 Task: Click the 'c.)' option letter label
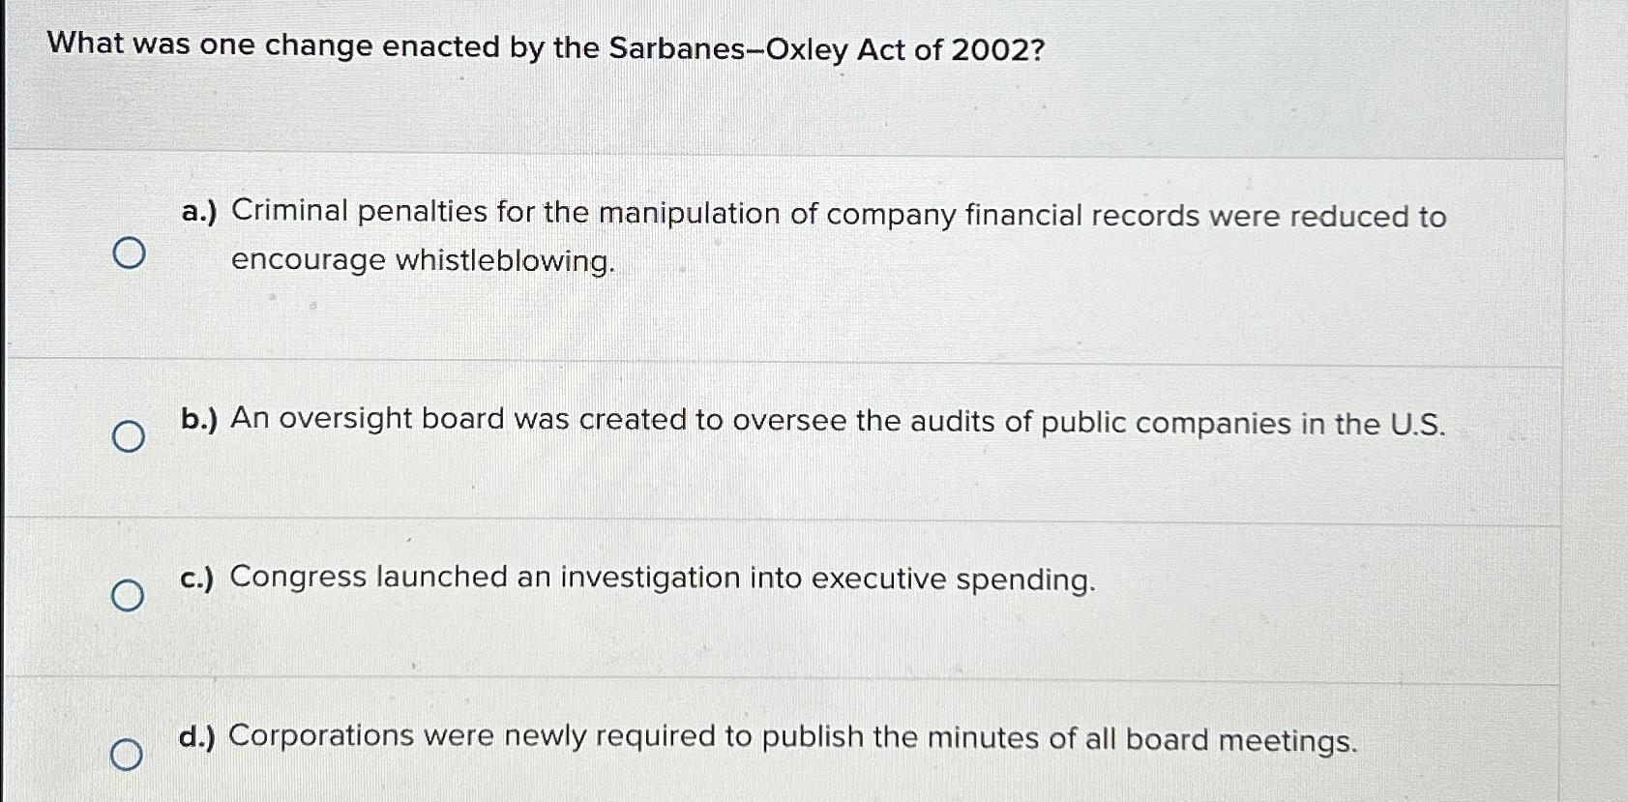click(x=197, y=578)
